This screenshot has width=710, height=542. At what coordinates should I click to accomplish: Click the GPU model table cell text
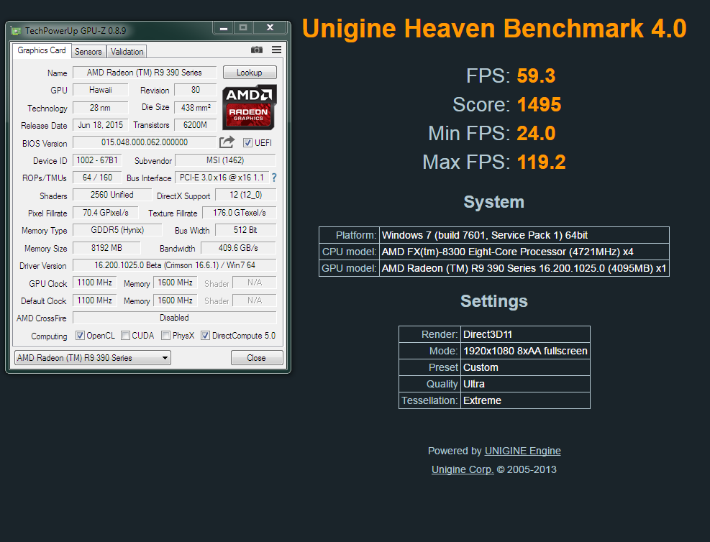point(524,268)
